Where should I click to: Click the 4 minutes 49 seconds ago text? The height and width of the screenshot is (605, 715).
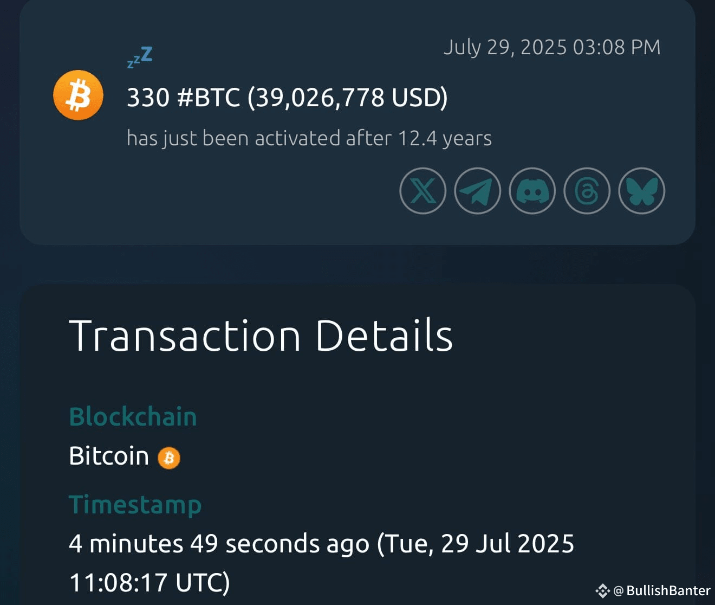[217, 543]
